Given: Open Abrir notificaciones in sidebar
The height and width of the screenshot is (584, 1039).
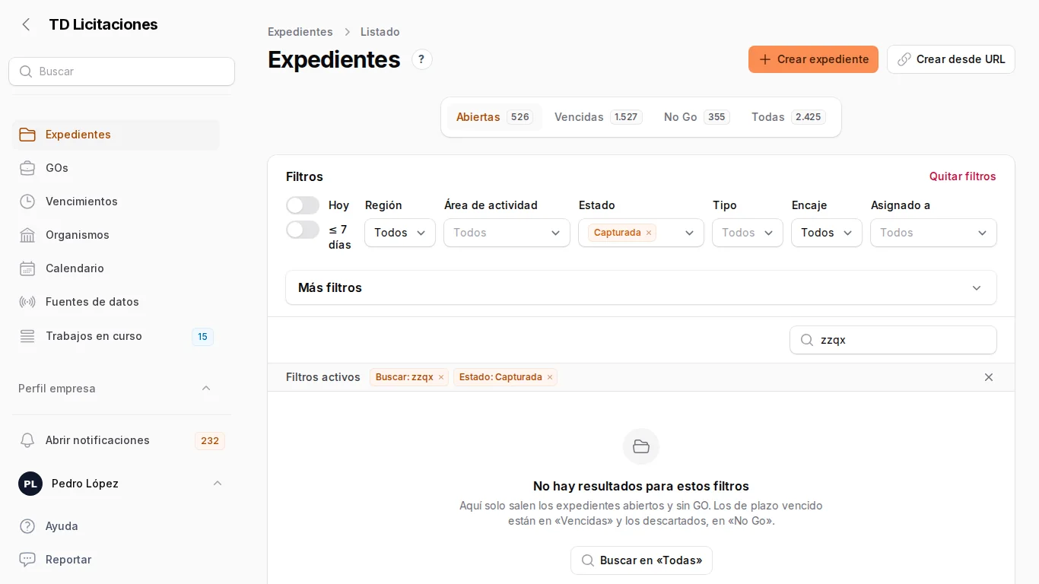Looking at the screenshot, I should coord(122,440).
